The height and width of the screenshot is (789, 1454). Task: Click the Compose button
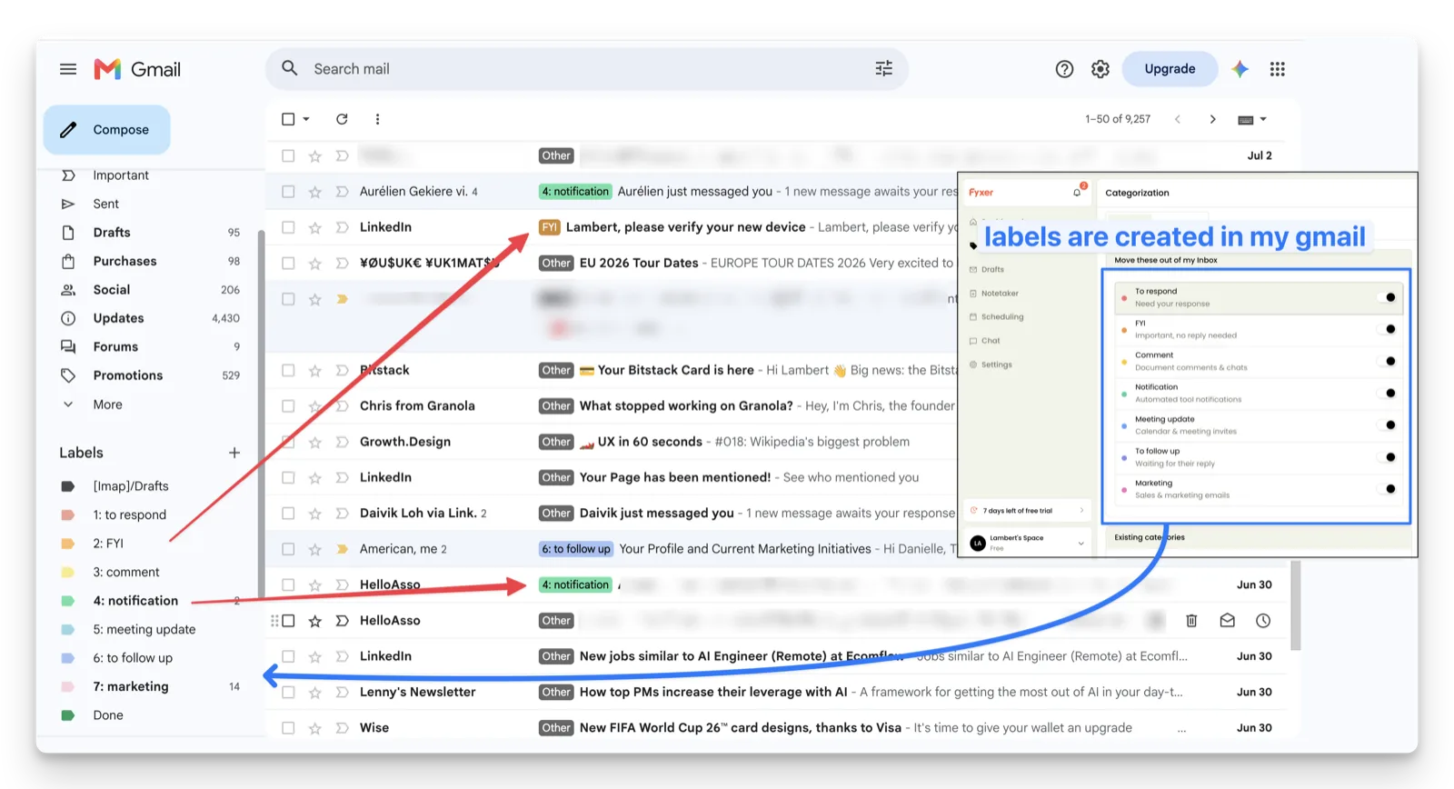pyautogui.click(x=107, y=130)
